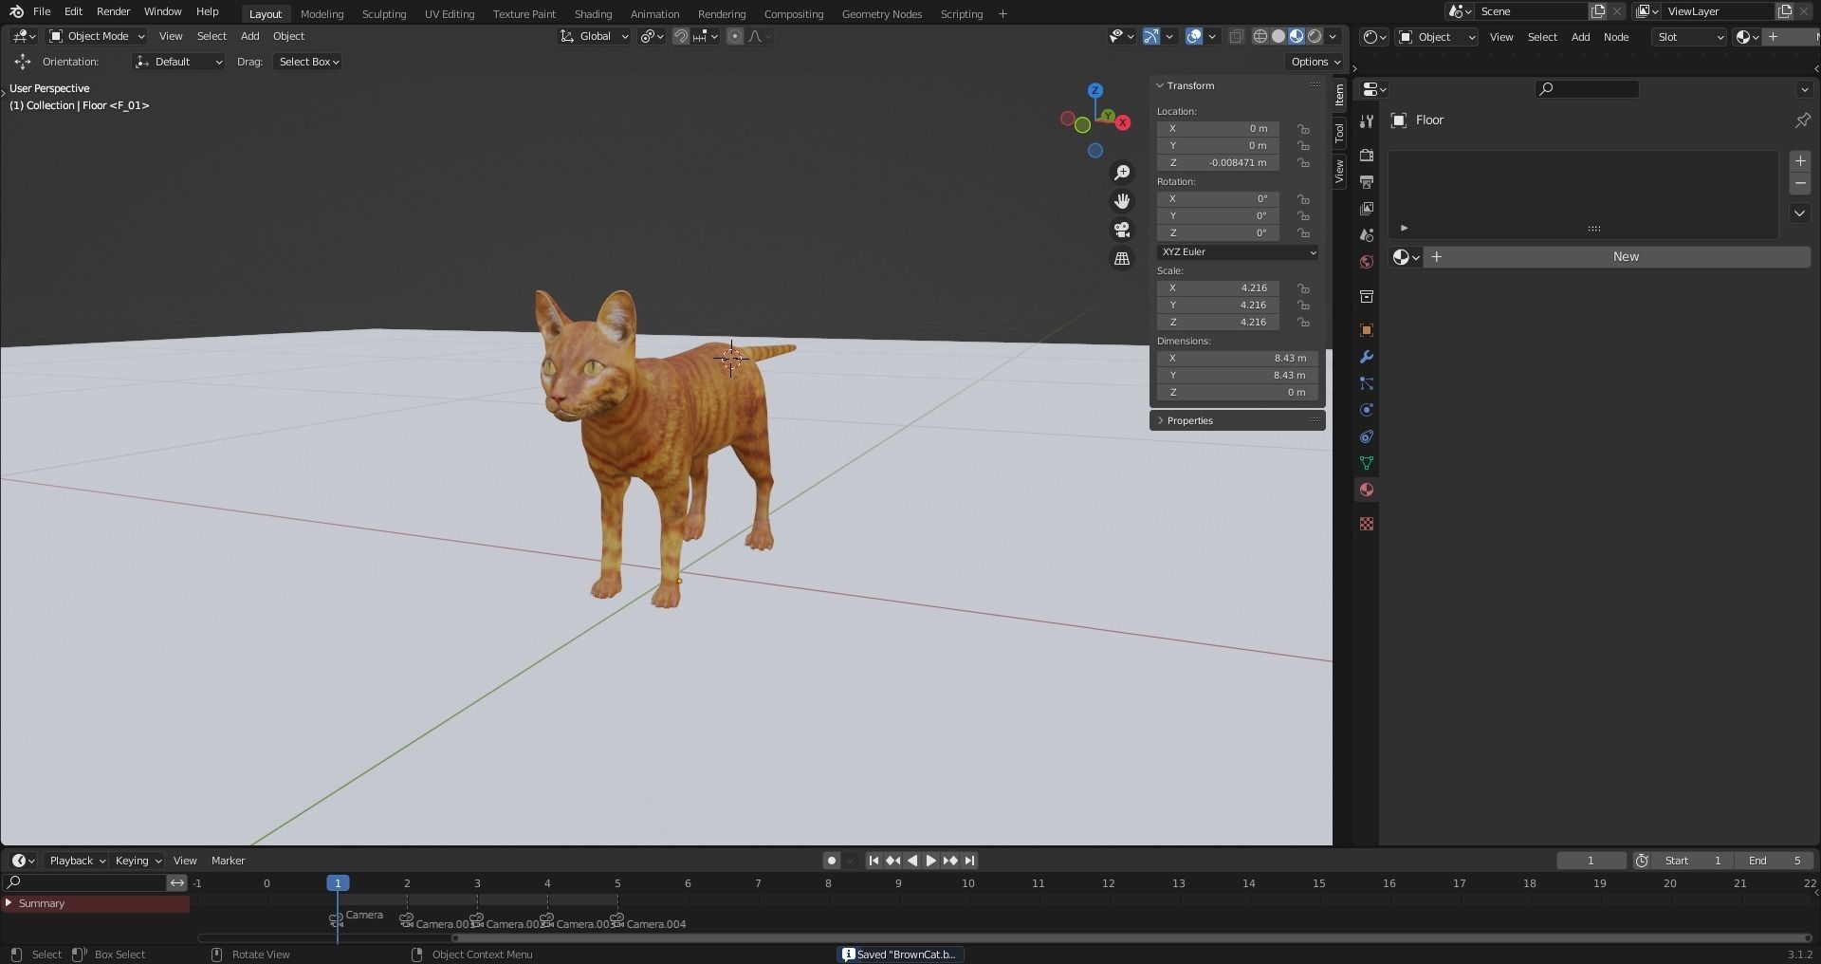This screenshot has height=964, width=1821.
Task: Open the Particle properties tab icon
Action: 1367,383
